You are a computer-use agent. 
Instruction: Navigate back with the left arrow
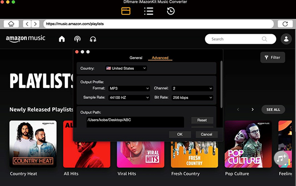pos(27,24)
